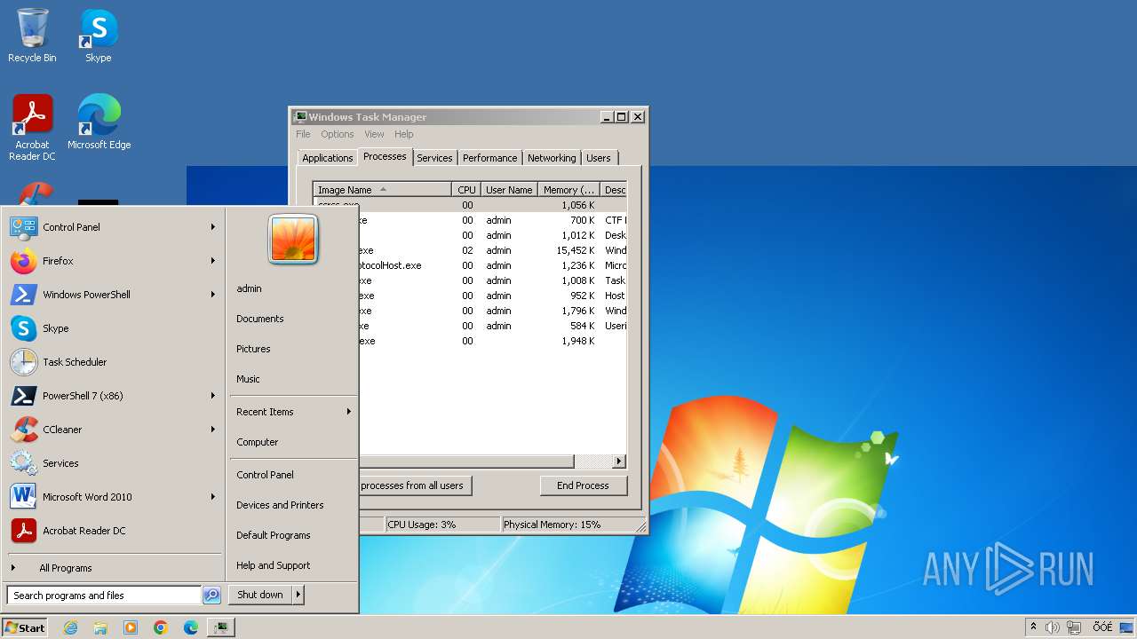
Task: Click user account picture in Start menu
Action: click(293, 239)
